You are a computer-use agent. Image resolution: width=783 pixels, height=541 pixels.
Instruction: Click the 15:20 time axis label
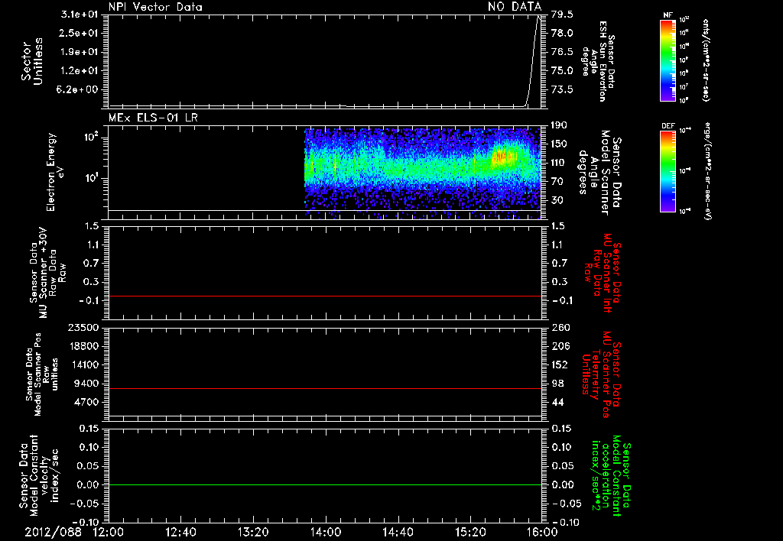pos(470,532)
